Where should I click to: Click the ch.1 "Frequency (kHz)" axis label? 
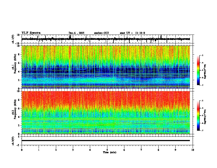[x=15, y=64]
